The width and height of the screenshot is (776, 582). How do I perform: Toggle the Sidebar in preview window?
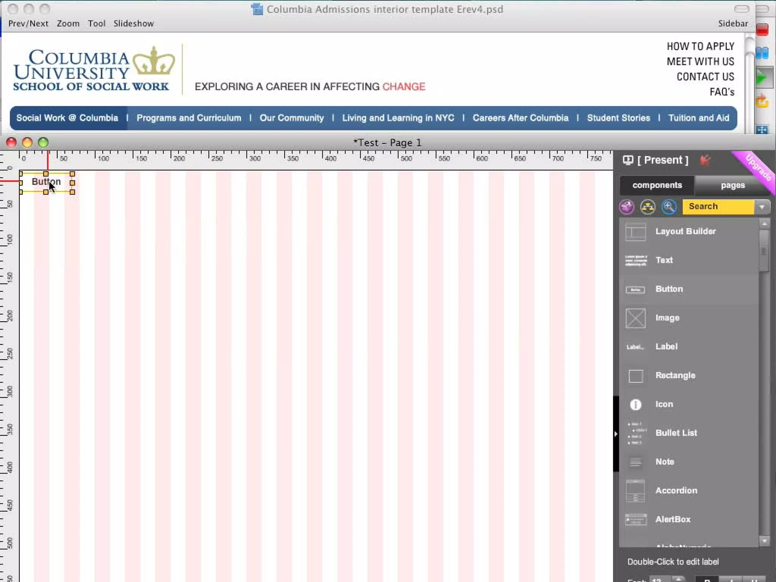click(732, 23)
